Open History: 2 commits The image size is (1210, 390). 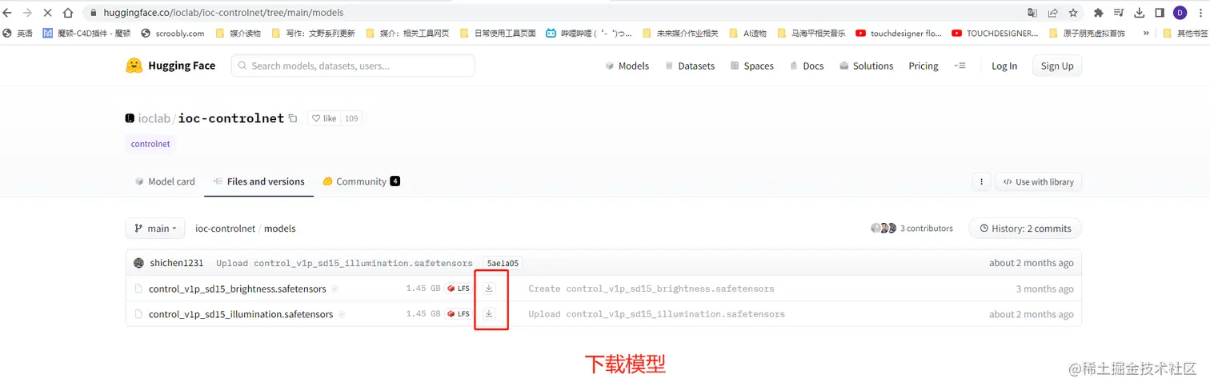point(1024,229)
